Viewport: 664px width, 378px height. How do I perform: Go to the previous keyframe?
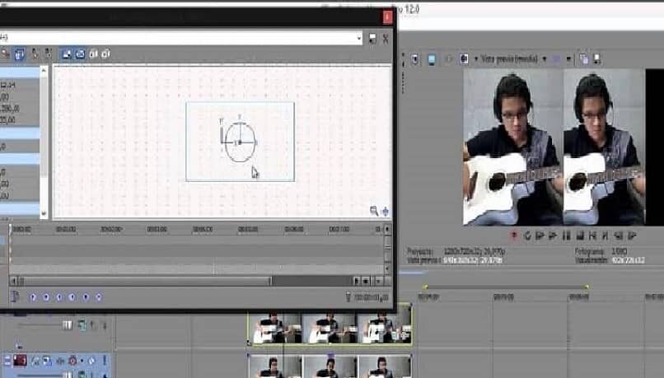coord(46,297)
